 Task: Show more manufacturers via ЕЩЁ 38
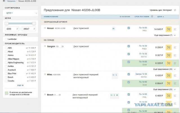pos(20,85)
